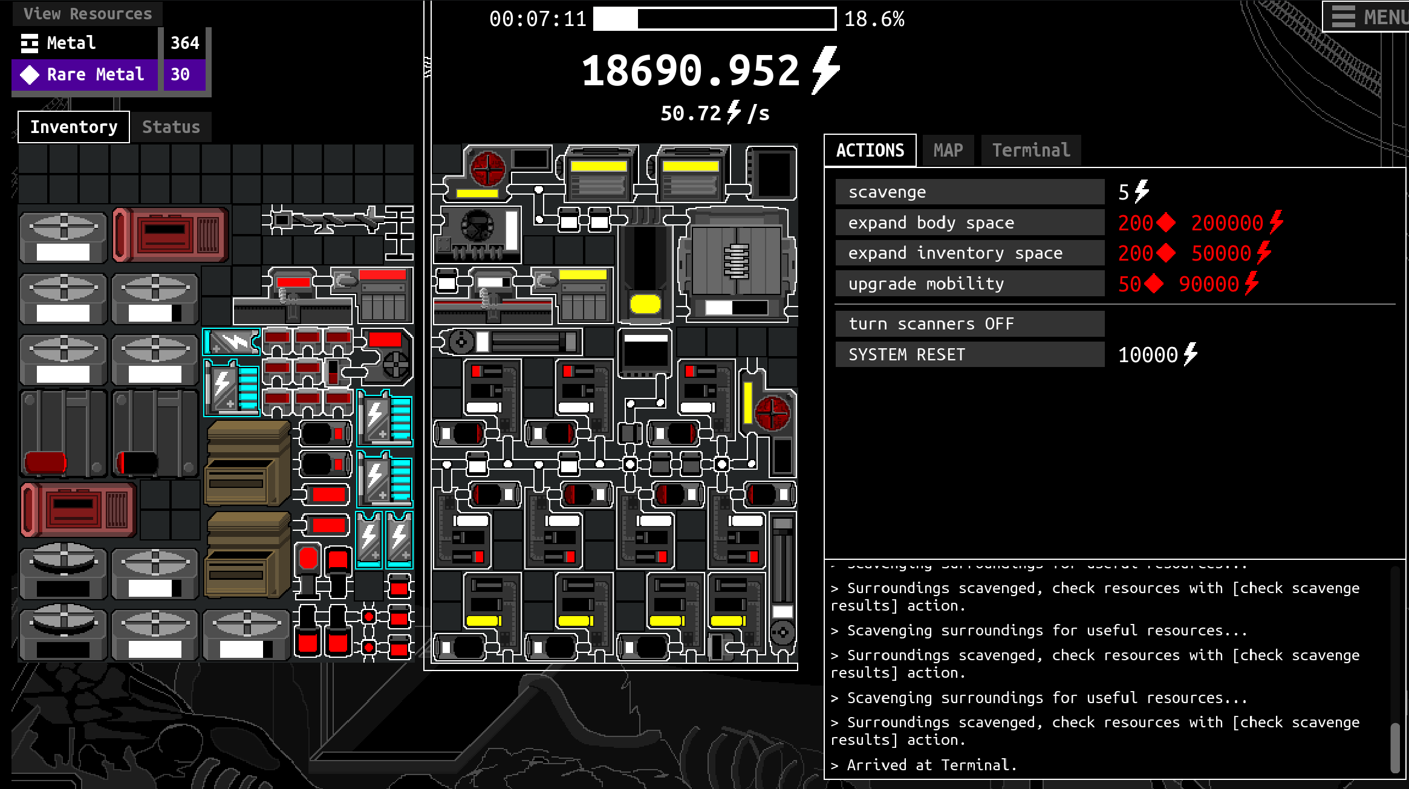
Task: Click upgrade mobility action
Action: pos(970,284)
